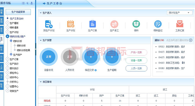This screenshot has height=106, width=195.
Task: Click the 临近交货 count circle
Action: [91, 57]
